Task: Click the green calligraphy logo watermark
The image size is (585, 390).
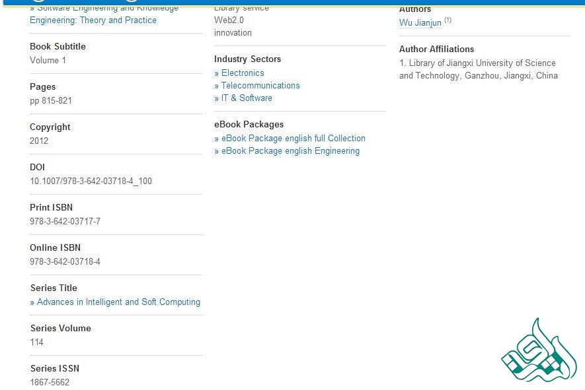Action: tap(539, 352)
